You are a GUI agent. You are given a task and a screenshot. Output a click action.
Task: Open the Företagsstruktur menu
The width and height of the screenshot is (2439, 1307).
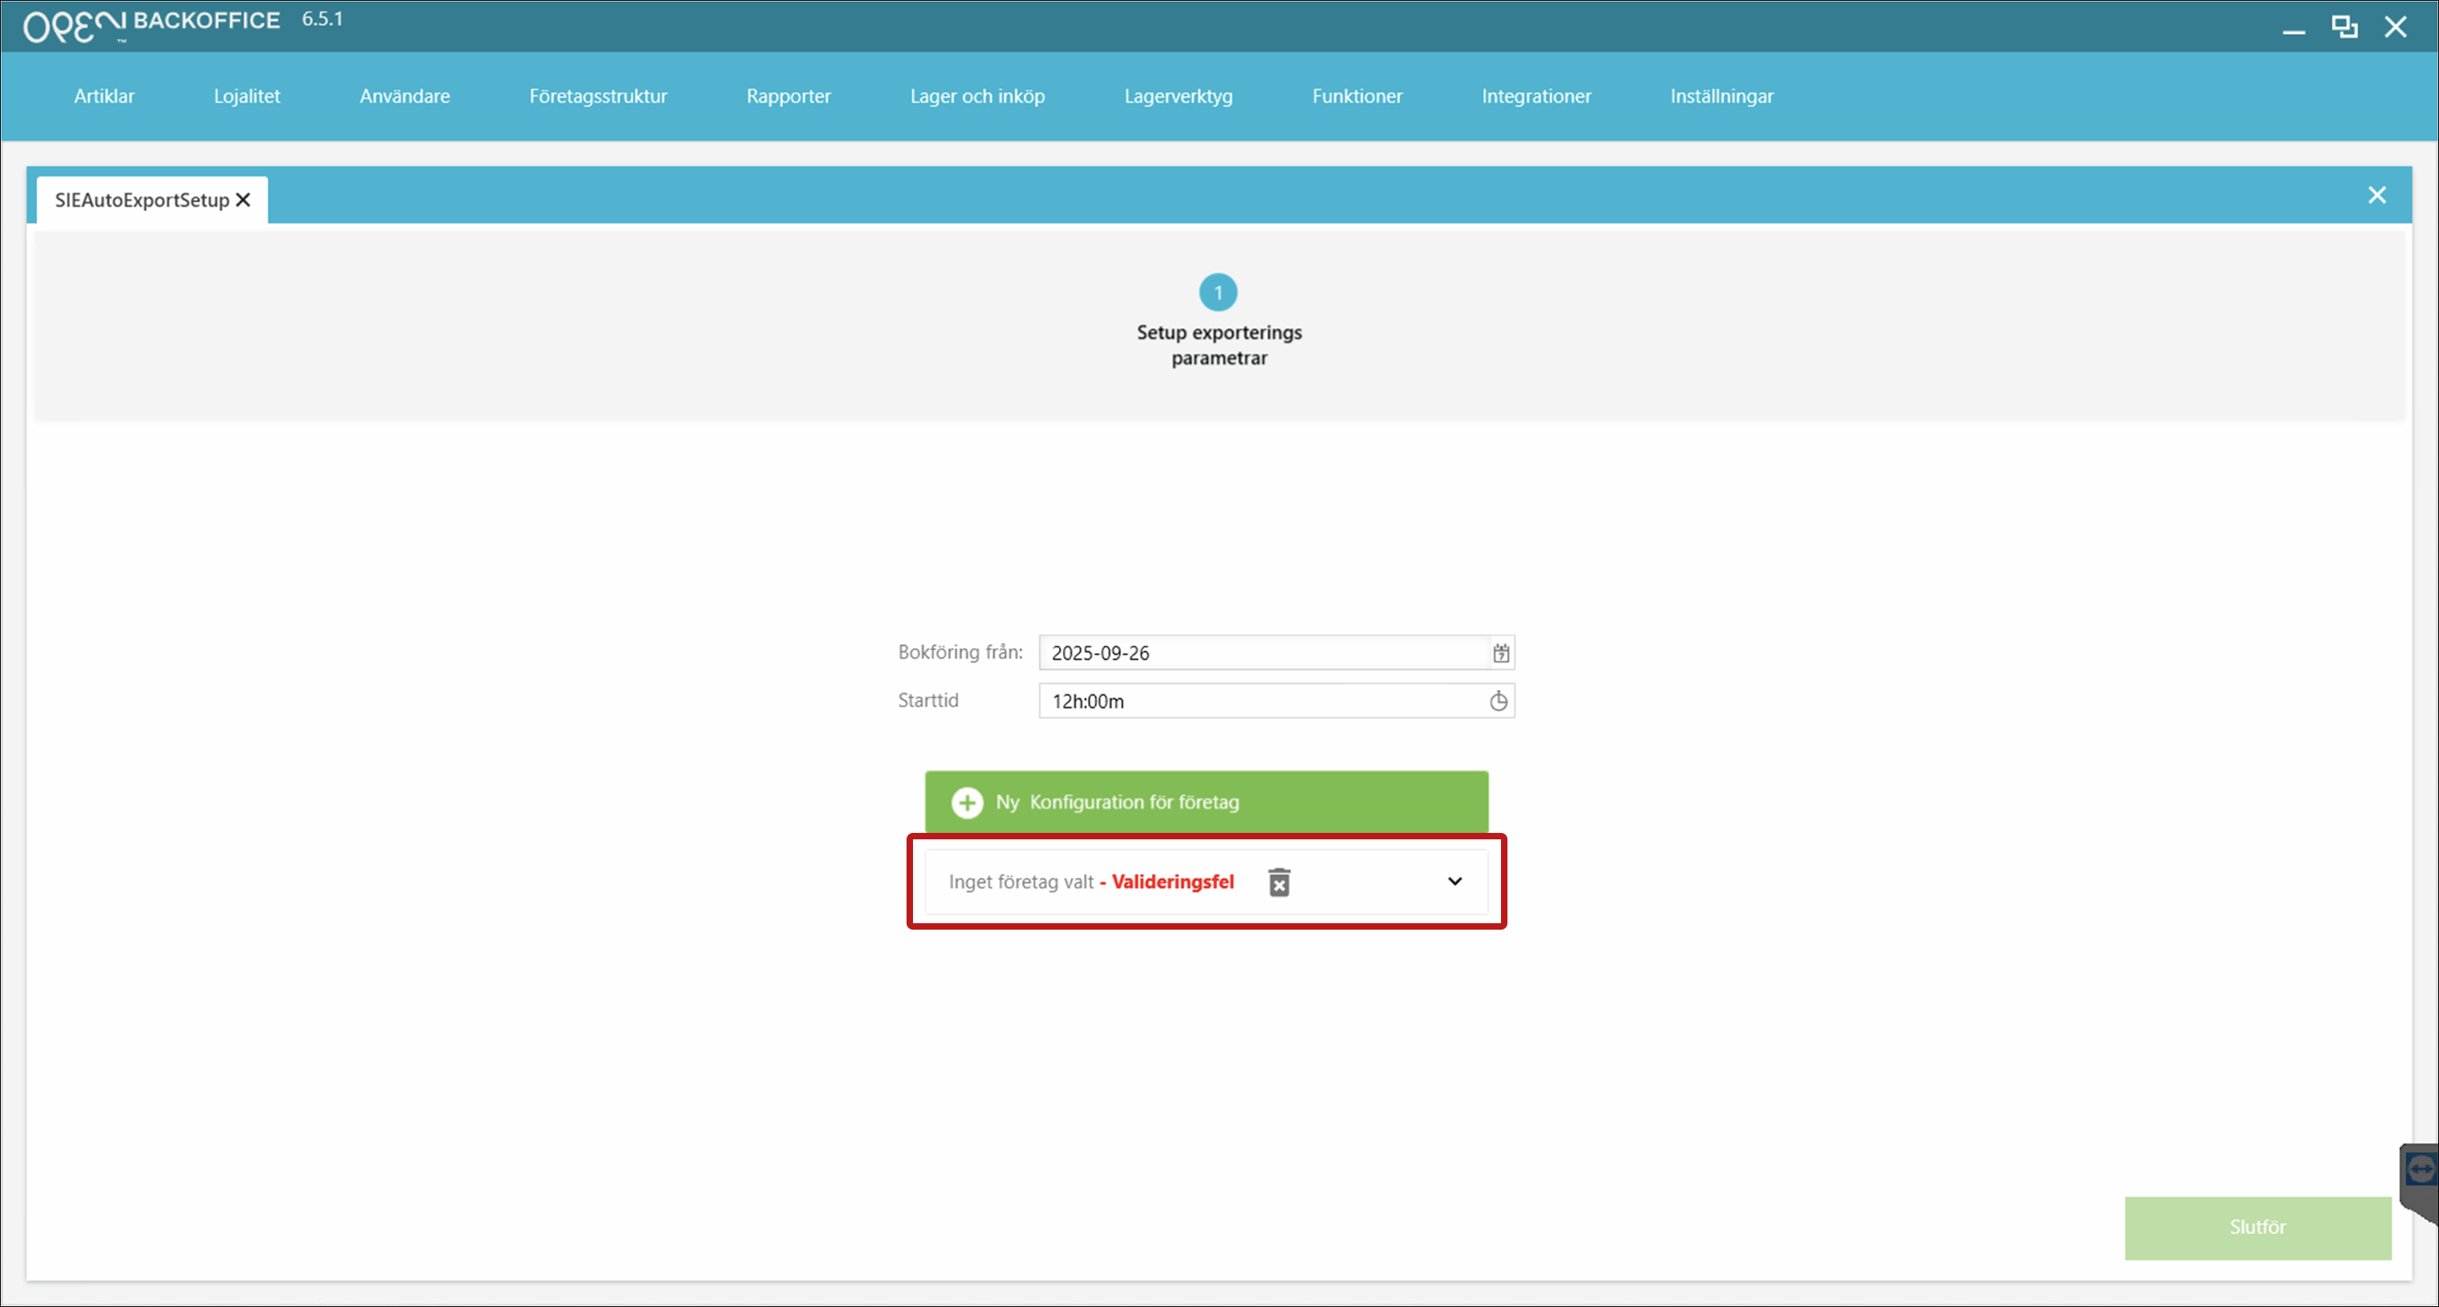coord(598,97)
